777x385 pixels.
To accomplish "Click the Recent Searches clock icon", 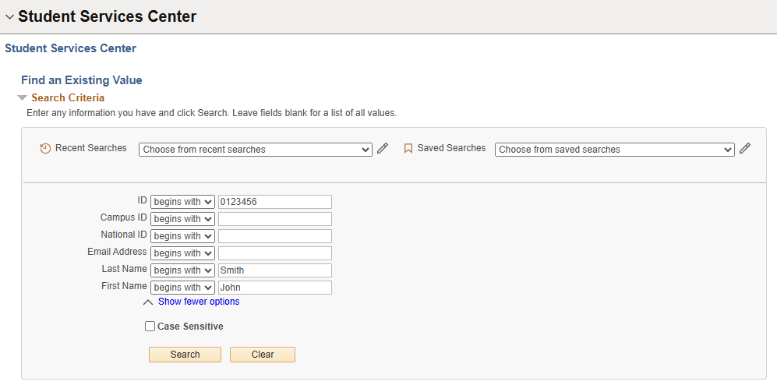I will [x=45, y=149].
